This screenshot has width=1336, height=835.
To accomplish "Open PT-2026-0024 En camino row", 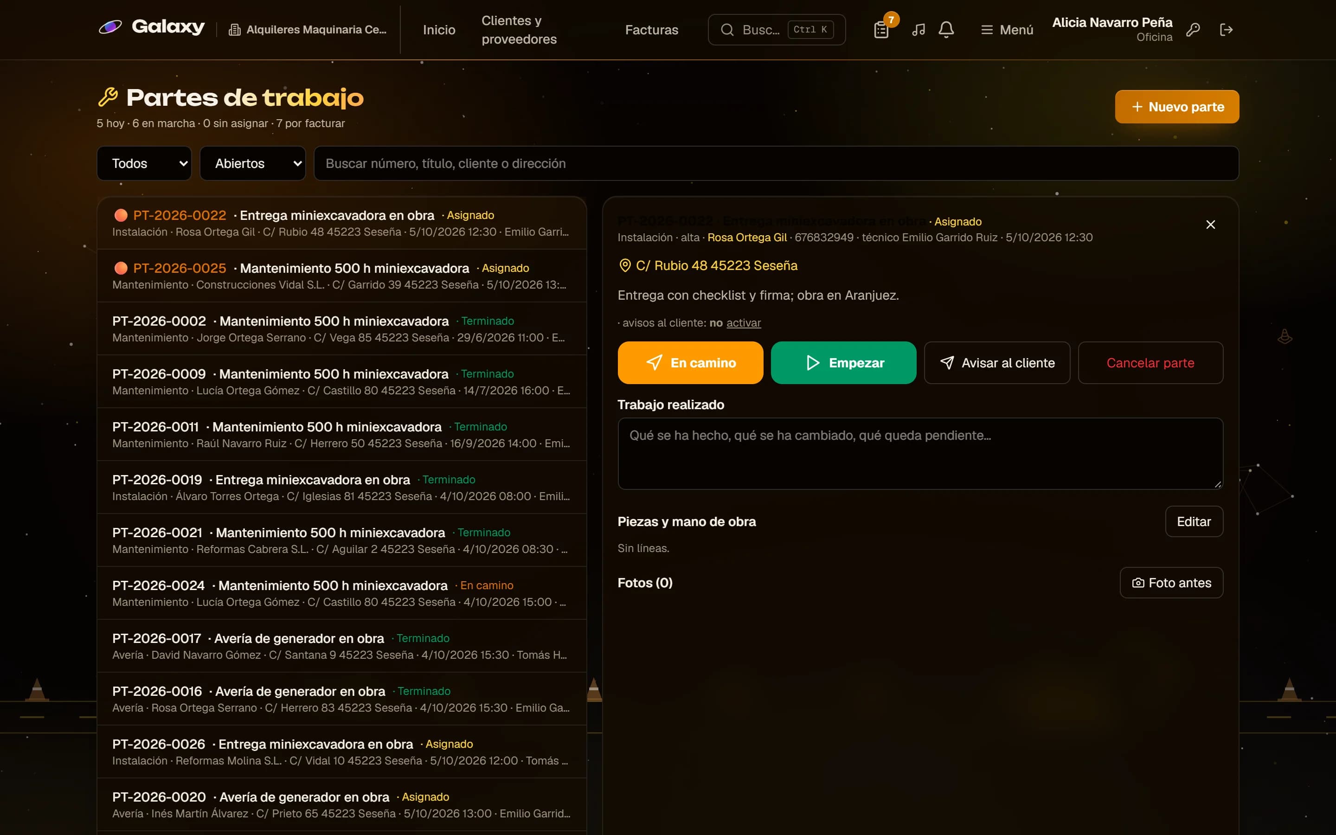I will 342,593.
